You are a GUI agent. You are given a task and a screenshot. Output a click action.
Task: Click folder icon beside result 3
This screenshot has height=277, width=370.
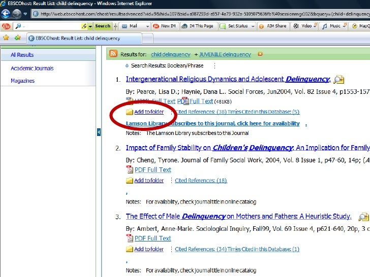pyautogui.click(x=129, y=249)
